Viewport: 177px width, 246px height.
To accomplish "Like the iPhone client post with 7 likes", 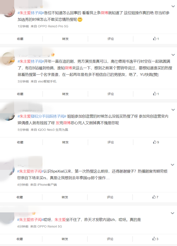I will pos(155,197).
